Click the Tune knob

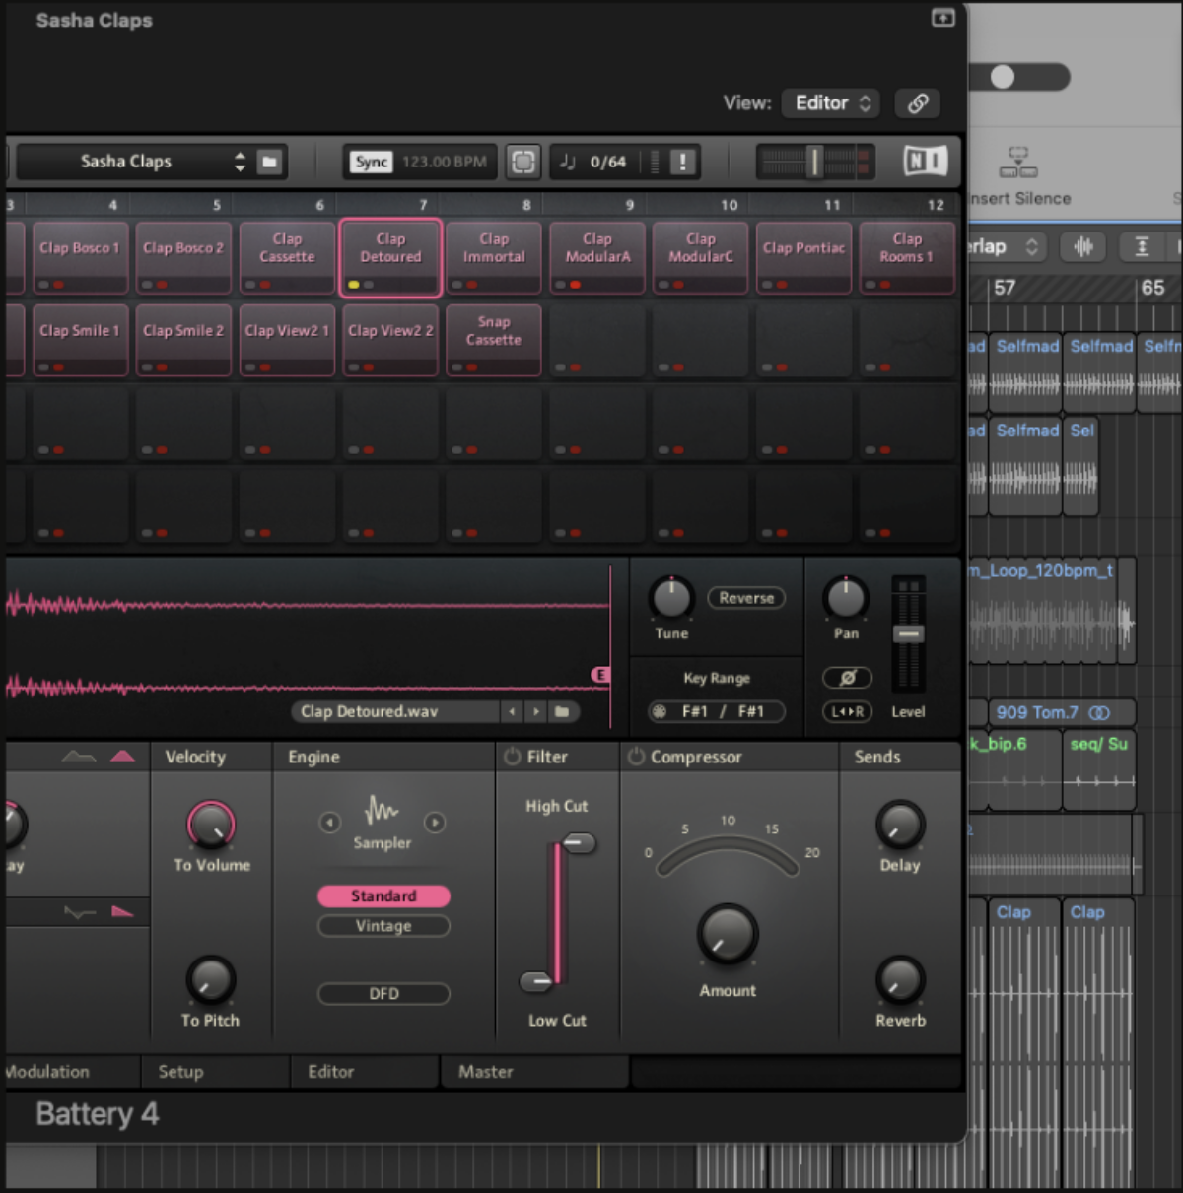[x=671, y=598]
